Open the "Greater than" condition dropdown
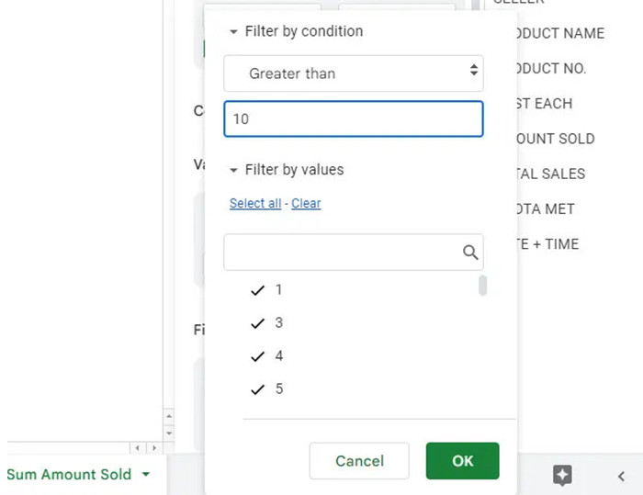Screen dimensions: 643x495 coord(354,73)
